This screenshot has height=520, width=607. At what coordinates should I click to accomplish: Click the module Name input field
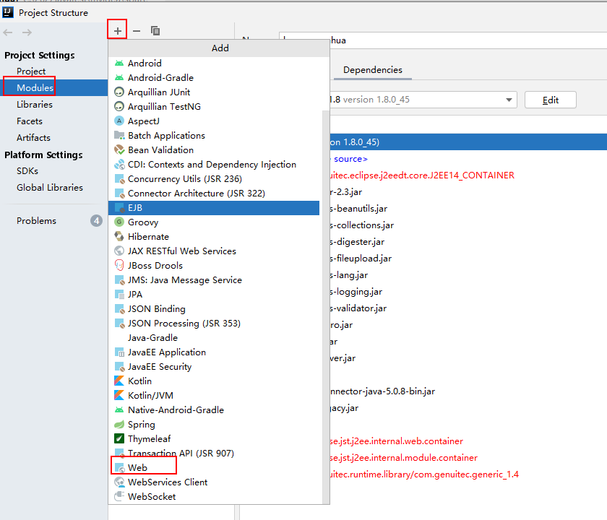(x=443, y=40)
